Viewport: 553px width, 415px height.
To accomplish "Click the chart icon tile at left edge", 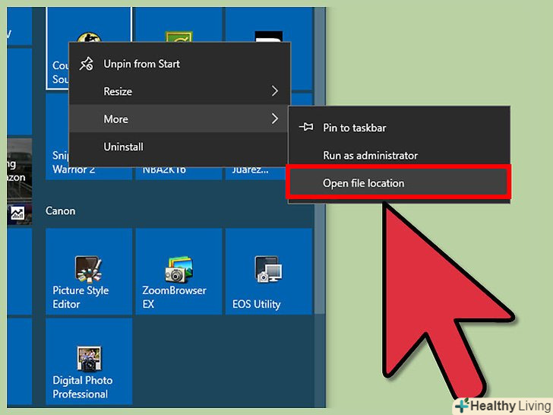I will 17,213.
